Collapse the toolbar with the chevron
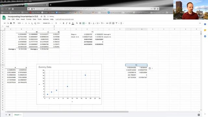Screen dimensions: 208x117 tap(200, 23)
